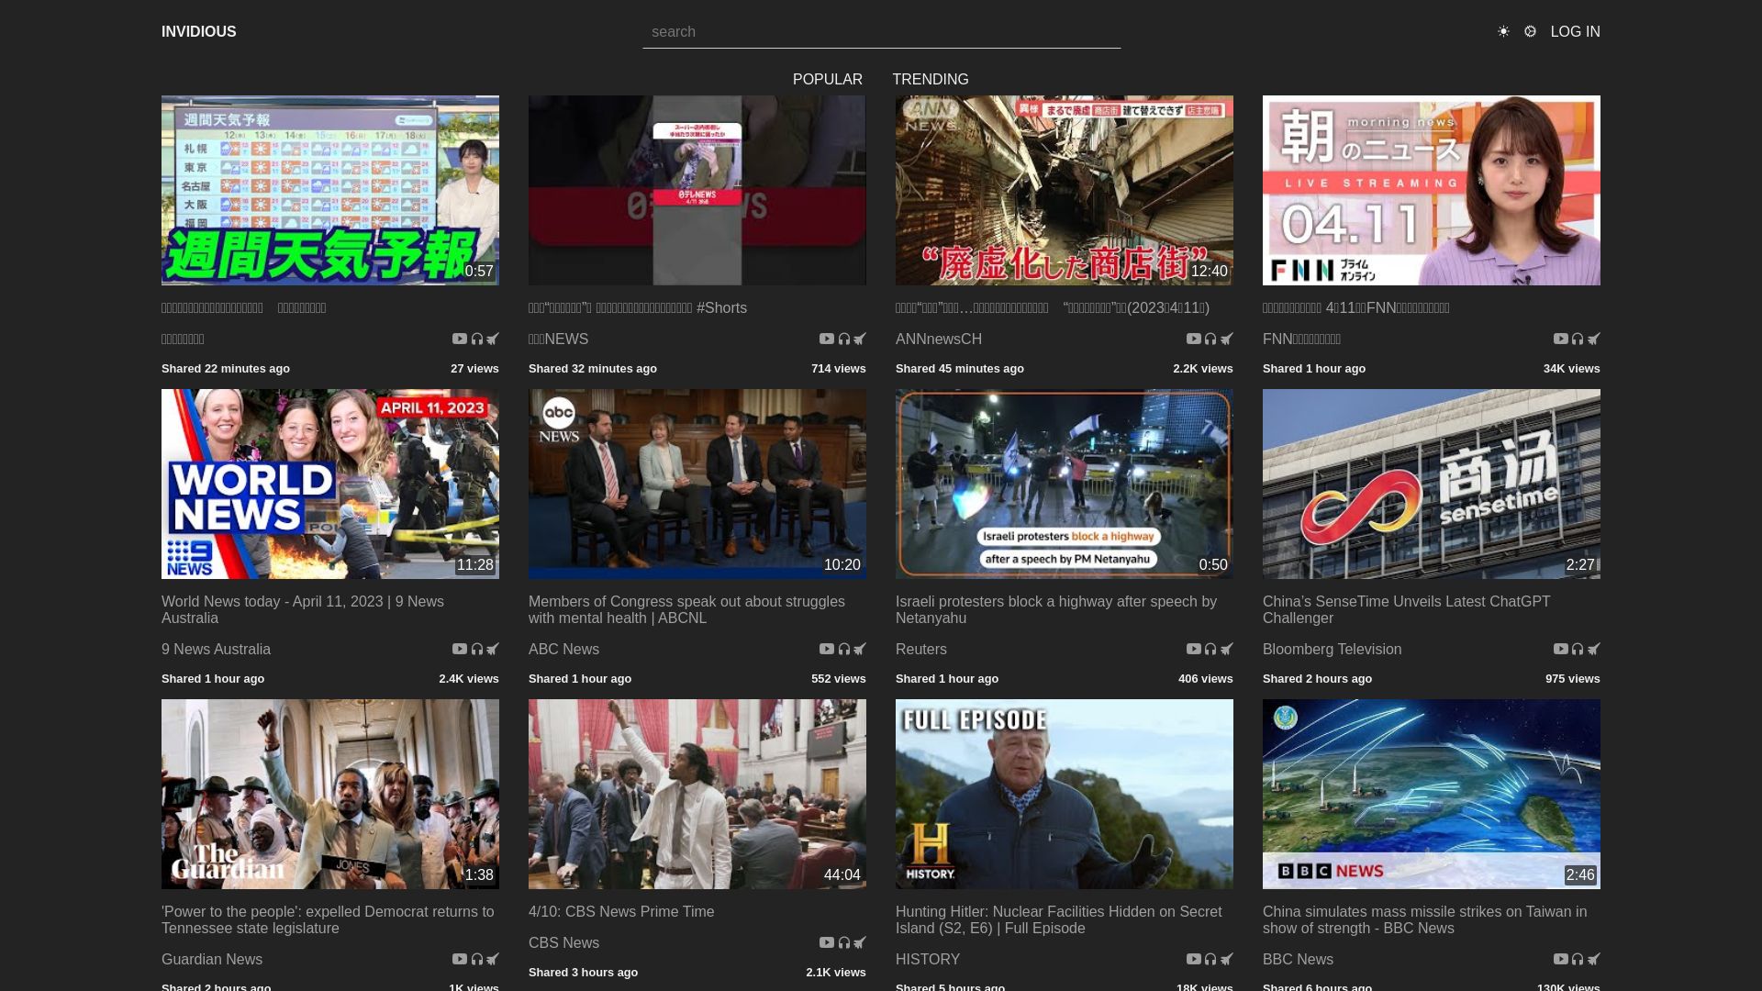Focus the search input field
This screenshot has width=1762, height=991.
point(882,32)
